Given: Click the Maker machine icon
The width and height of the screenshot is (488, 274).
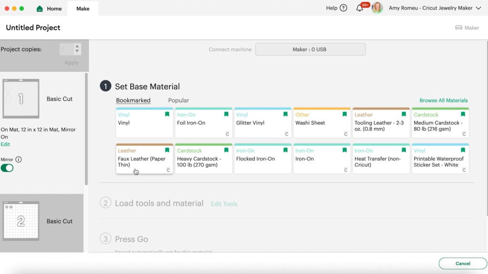Looking at the screenshot, I should pos(459,28).
